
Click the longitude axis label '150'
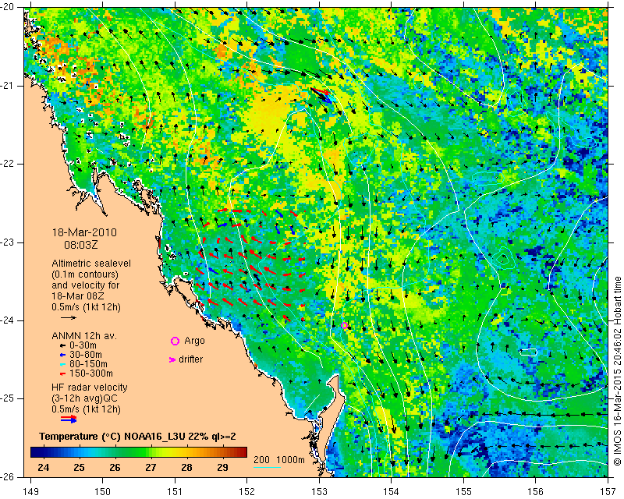[x=103, y=492]
